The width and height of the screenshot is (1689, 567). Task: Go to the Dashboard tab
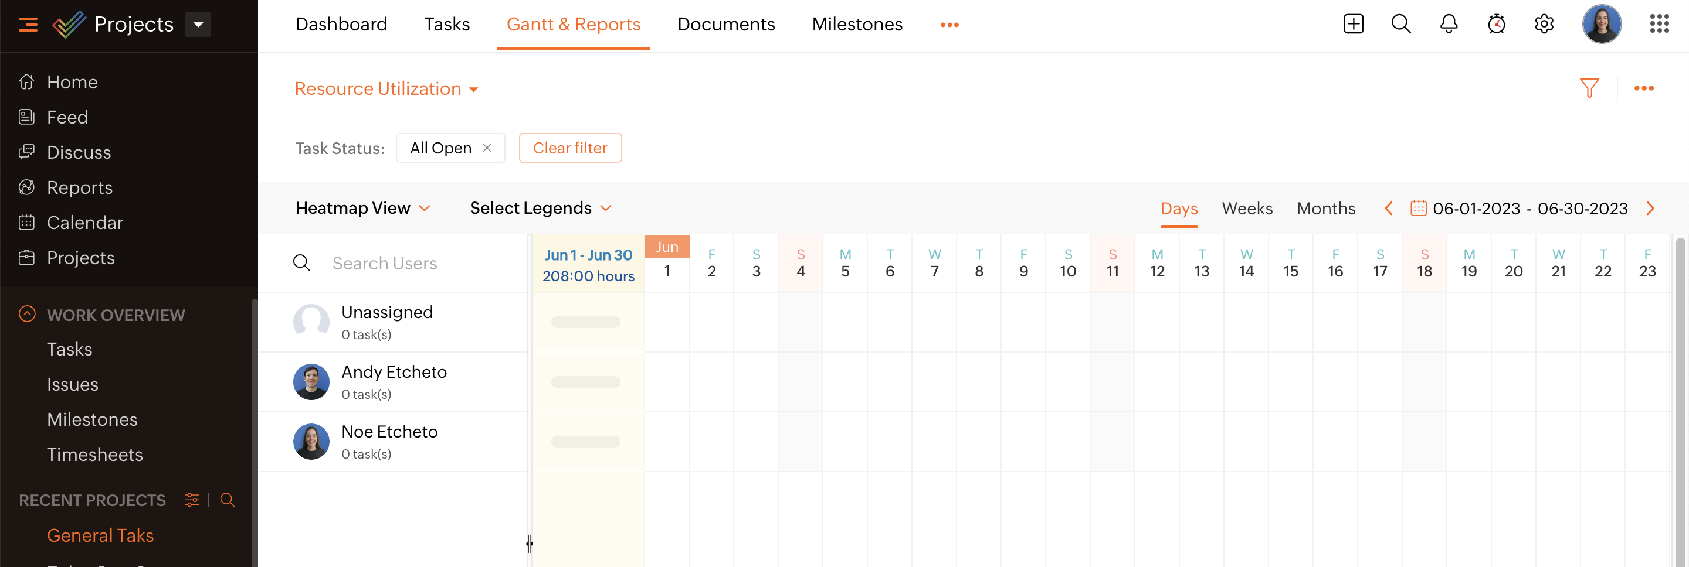[x=341, y=24]
